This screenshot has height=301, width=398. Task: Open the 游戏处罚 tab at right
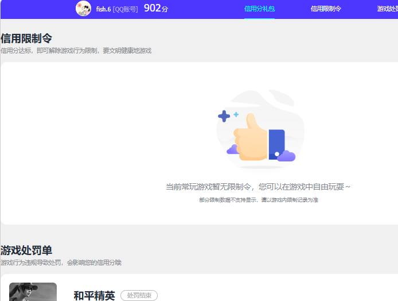point(387,9)
